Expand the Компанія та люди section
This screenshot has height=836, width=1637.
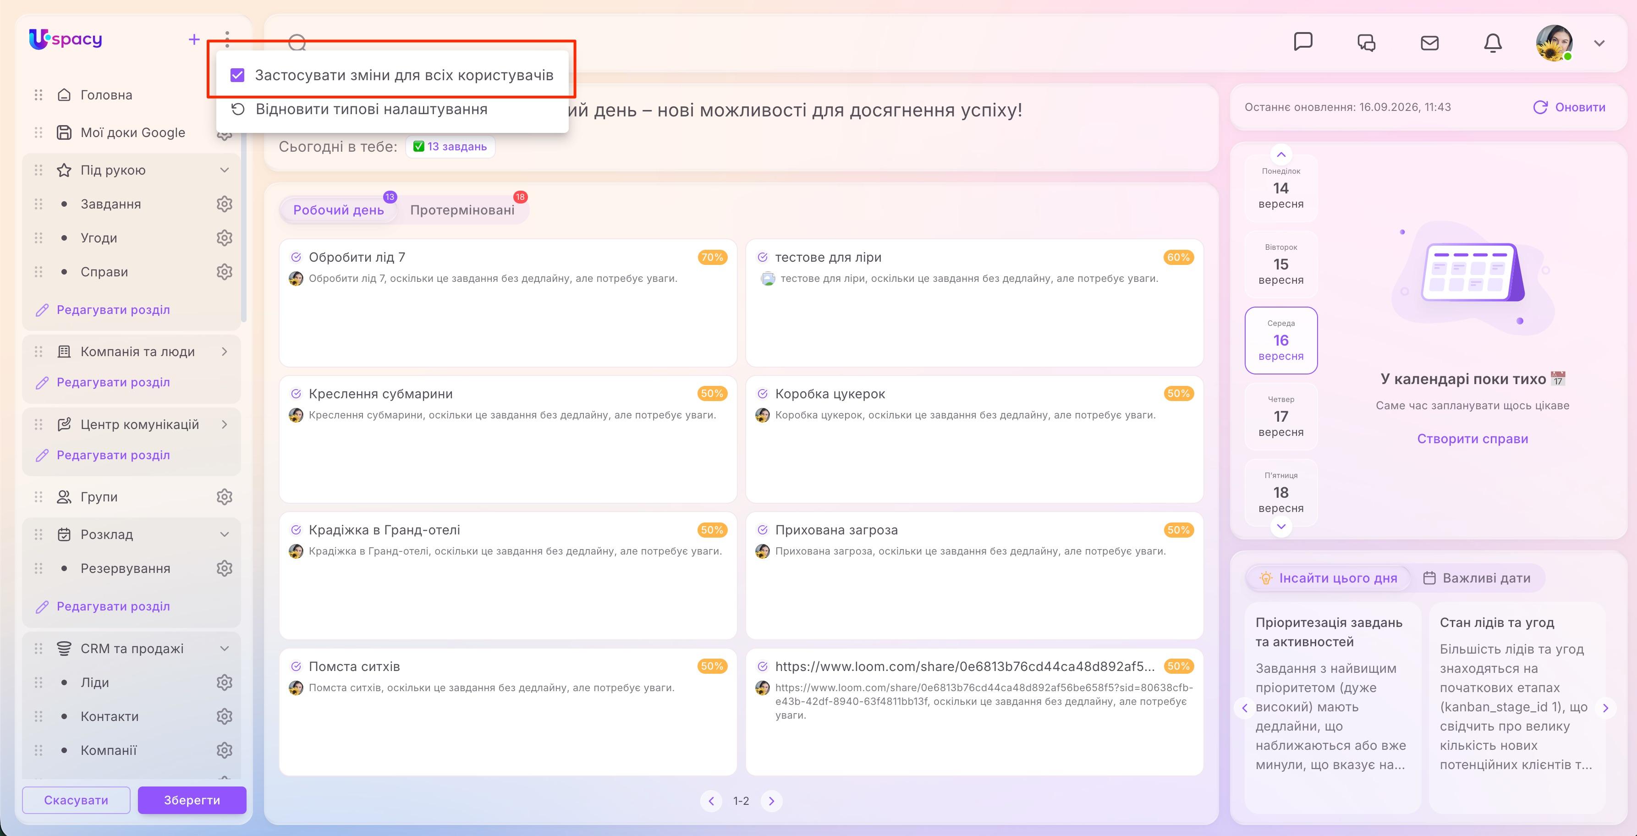[224, 352]
